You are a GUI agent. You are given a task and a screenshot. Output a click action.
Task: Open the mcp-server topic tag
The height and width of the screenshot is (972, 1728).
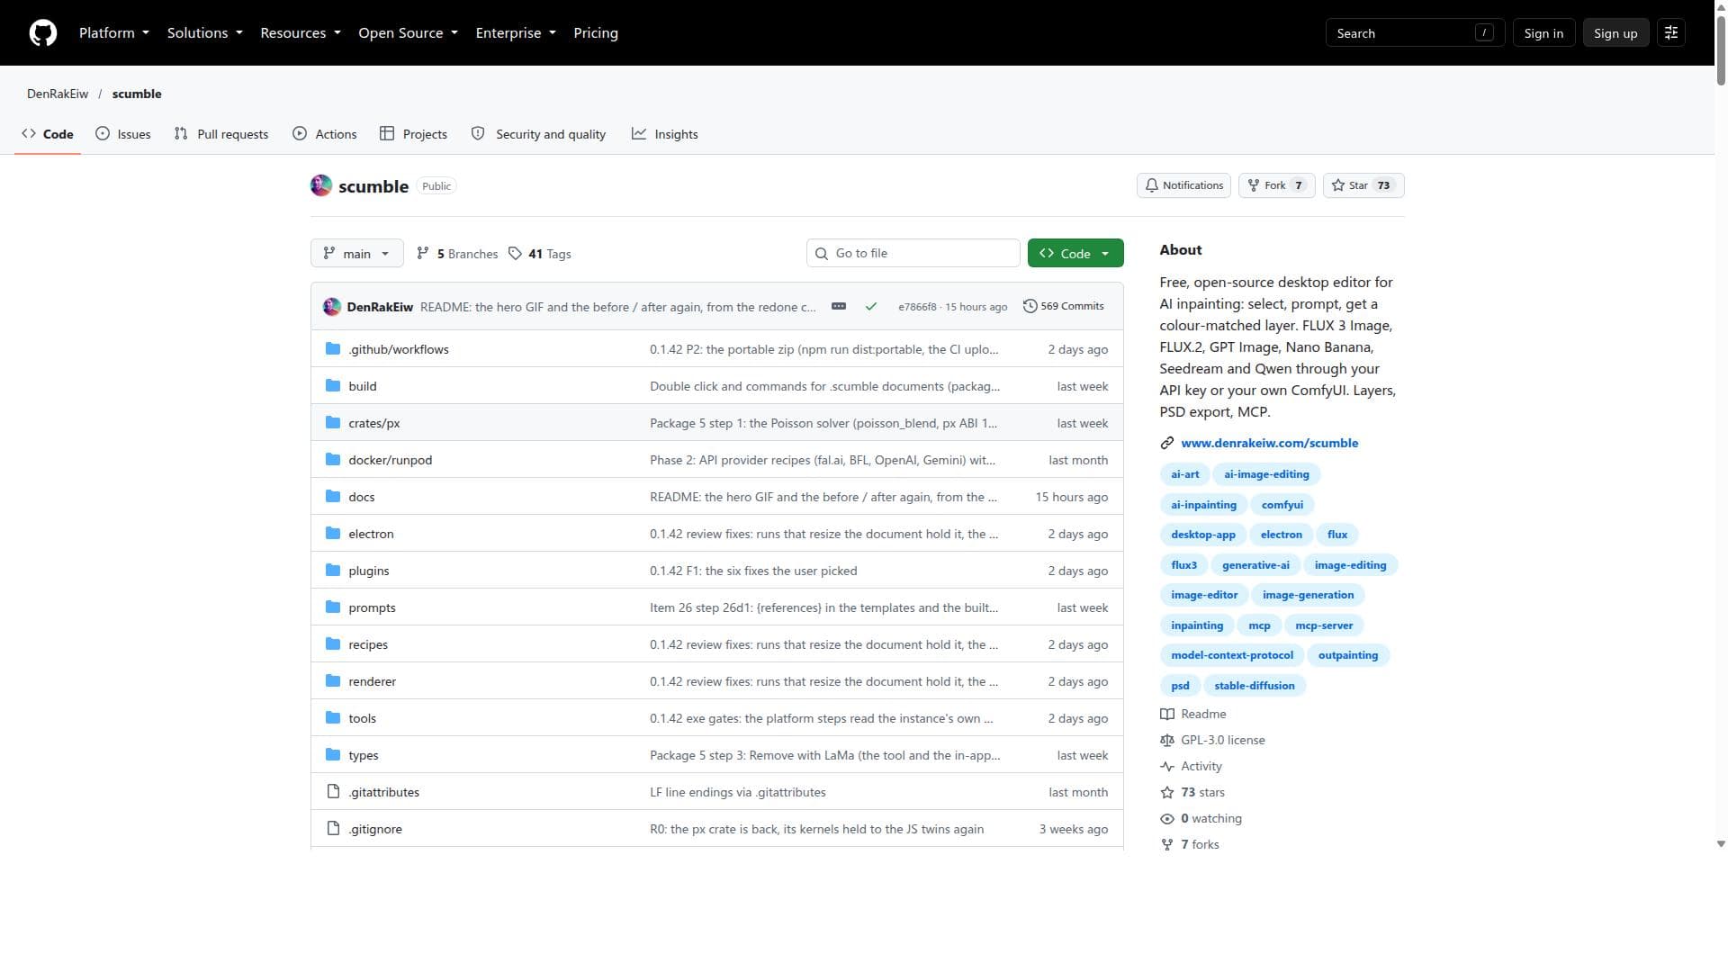point(1324,625)
